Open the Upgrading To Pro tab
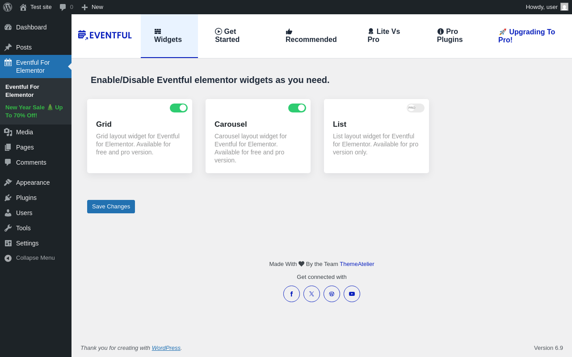The image size is (572, 357). (528, 36)
